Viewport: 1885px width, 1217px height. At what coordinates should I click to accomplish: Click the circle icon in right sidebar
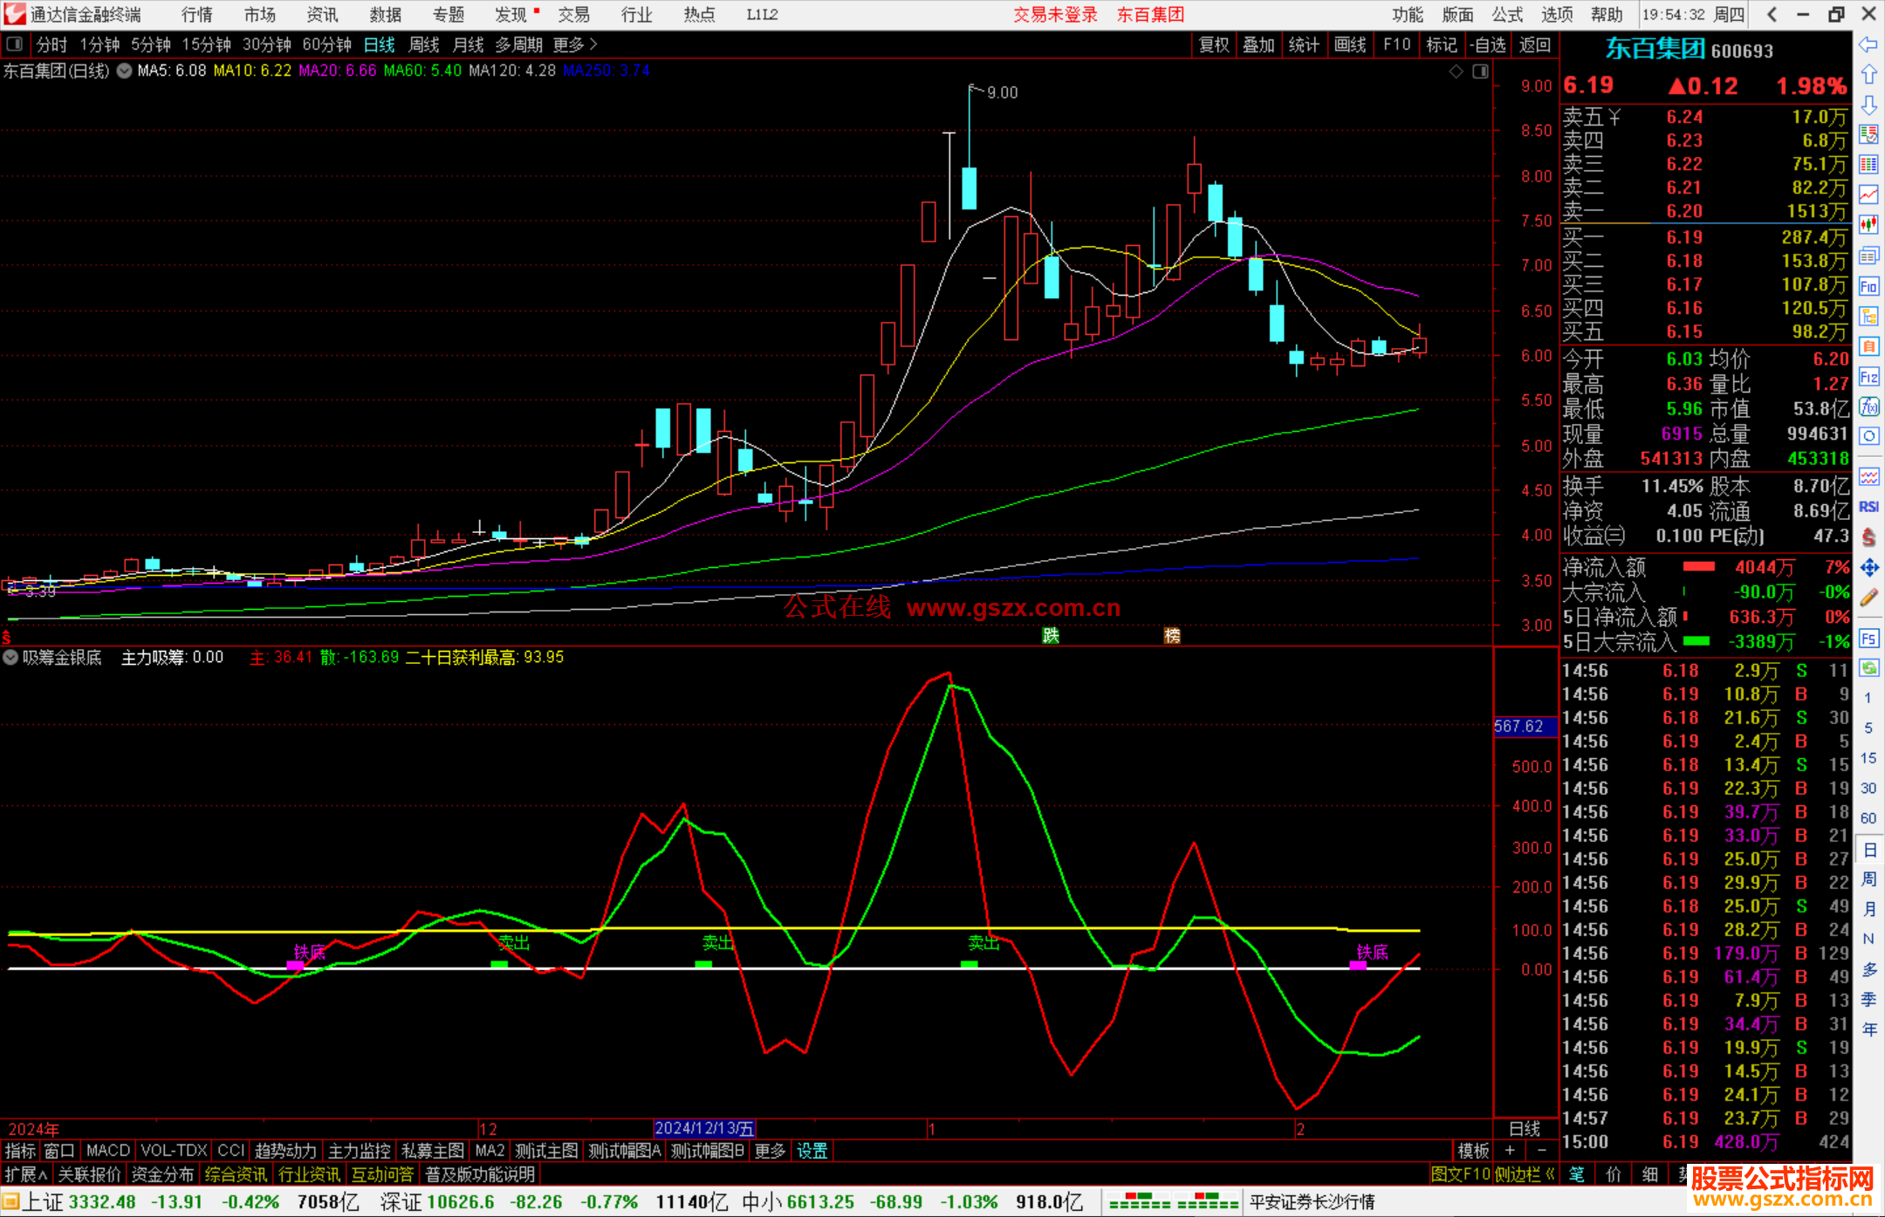tap(1868, 436)
